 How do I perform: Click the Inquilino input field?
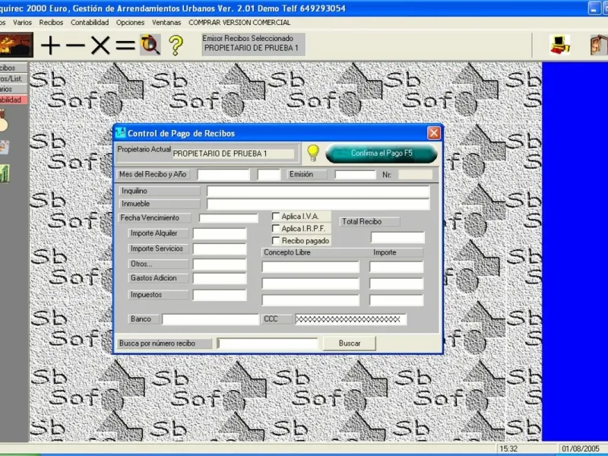(x=318, y=192)
